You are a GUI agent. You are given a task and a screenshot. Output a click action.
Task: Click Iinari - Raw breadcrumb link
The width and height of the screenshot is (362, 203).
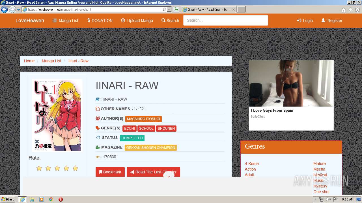78,61
